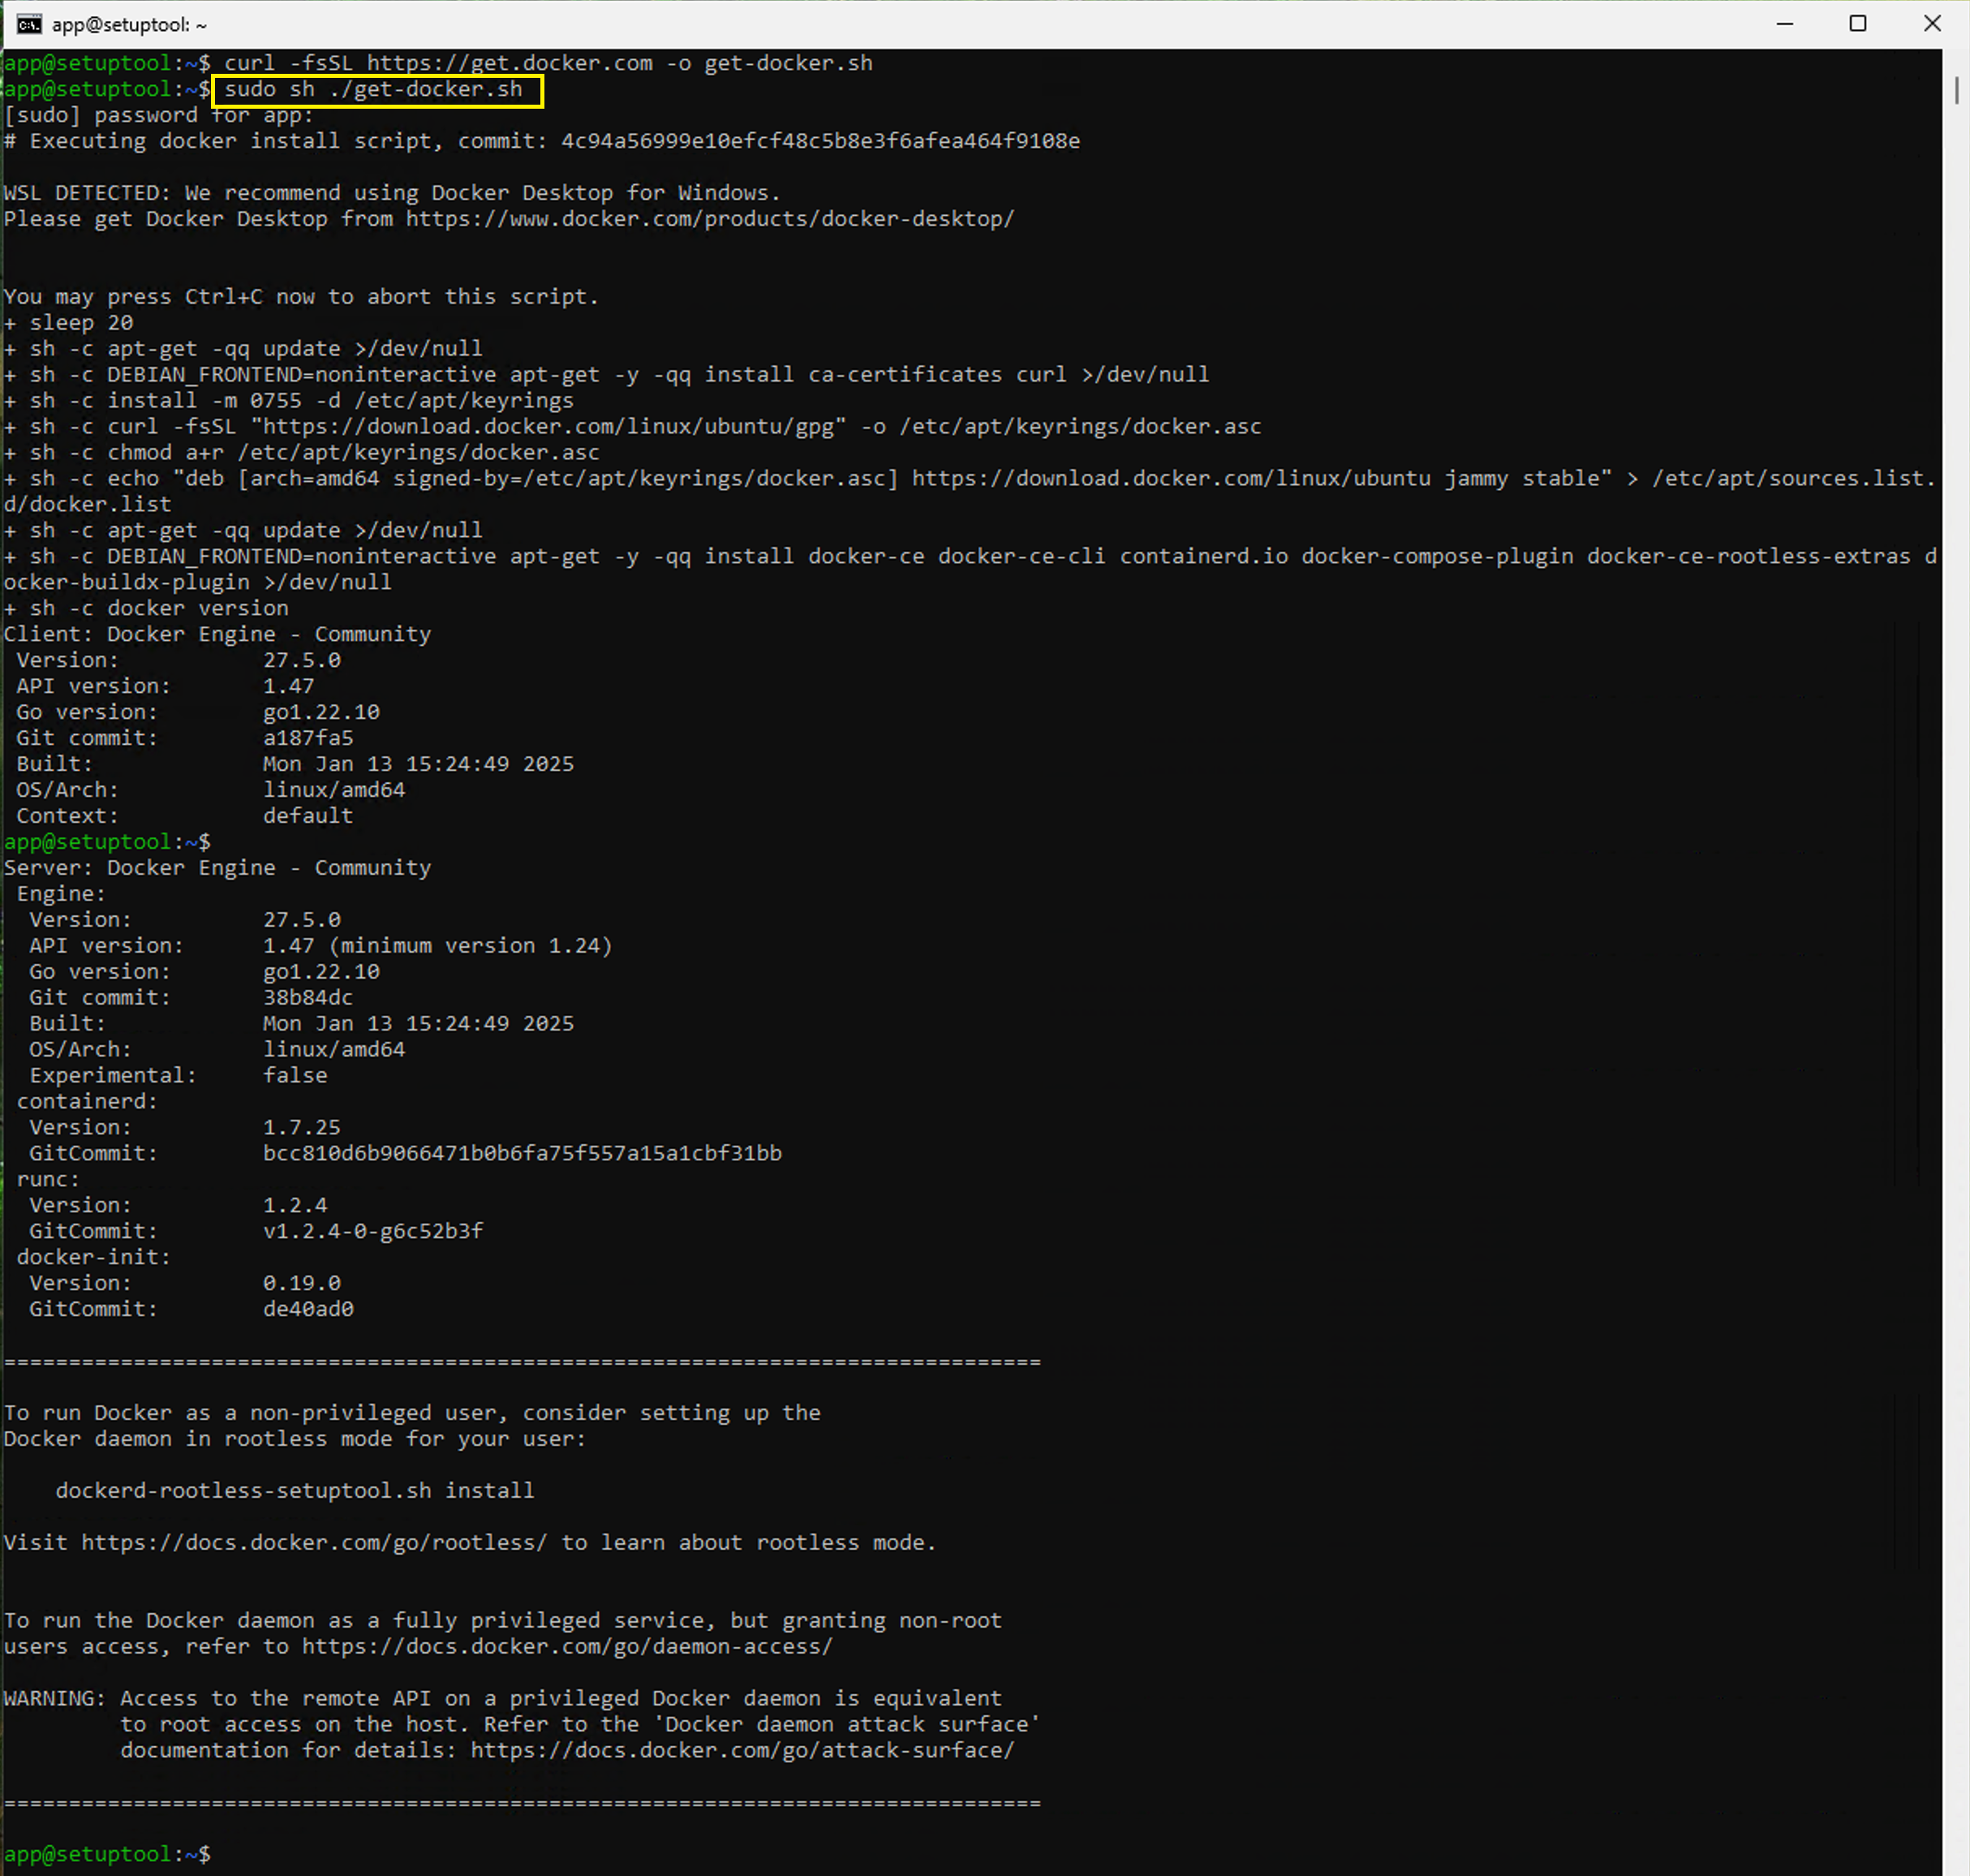
Task: Click docker-init version 0.19.0
Action: pyautogui.click(x=302, y=1284)
